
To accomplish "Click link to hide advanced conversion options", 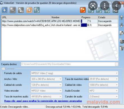I will [43, 101].
